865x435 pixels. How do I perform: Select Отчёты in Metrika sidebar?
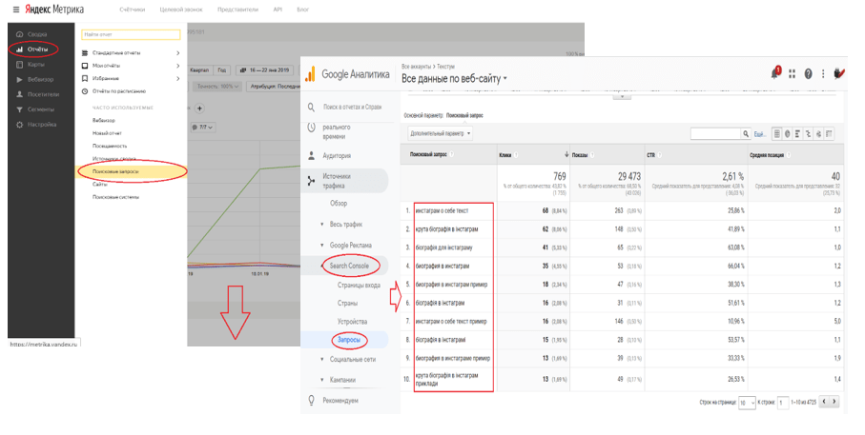click(x=37, y=49)
